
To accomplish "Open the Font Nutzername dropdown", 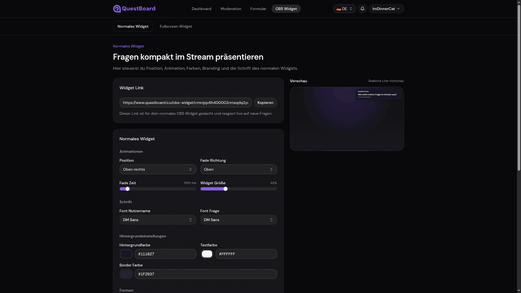I will (158, 220).
